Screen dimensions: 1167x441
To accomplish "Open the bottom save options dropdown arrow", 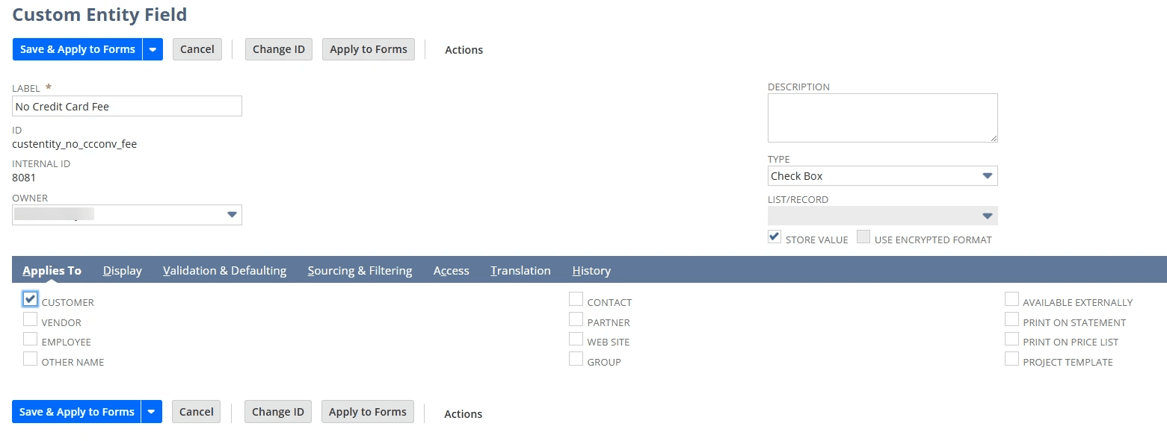I will 152,412.
